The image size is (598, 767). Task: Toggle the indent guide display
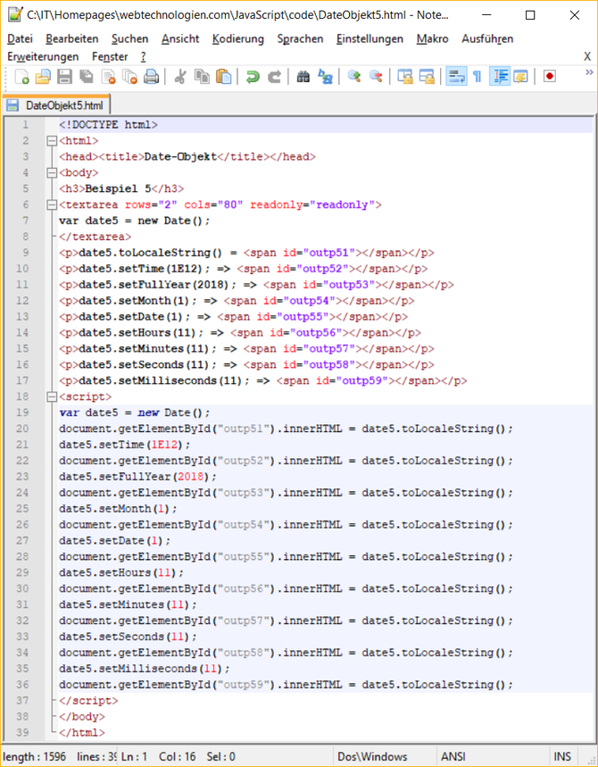(x=500, y=76)
